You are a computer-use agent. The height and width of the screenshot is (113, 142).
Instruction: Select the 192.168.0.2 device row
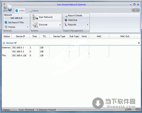71,52
